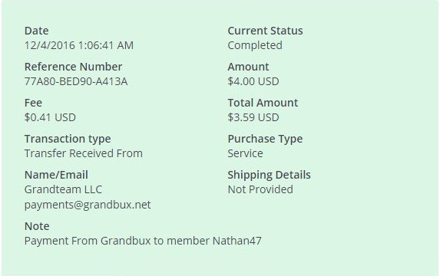
Task: Select the date value 12/4/2016 1:06:41 AM
Action: click(79, 45)
